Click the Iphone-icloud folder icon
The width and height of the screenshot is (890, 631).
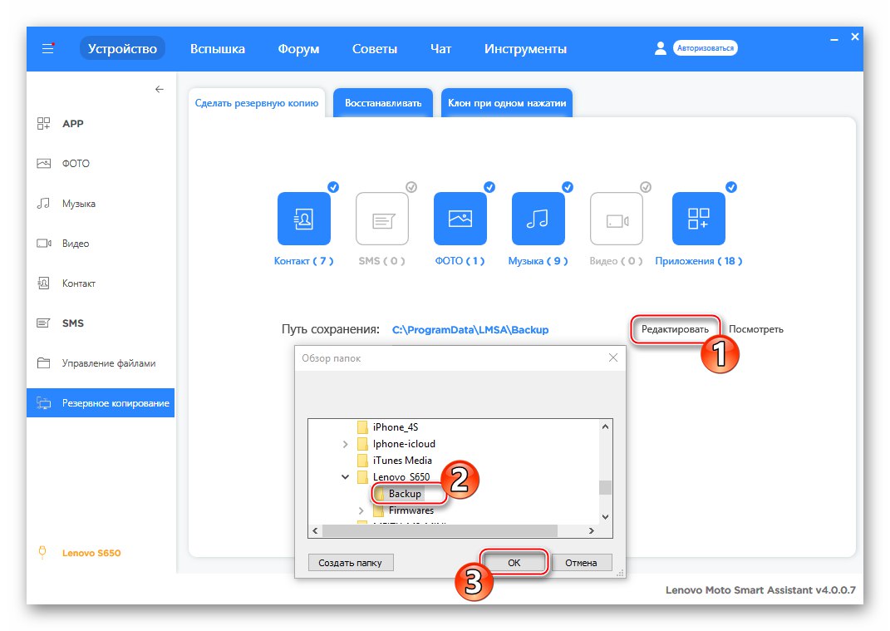pos(362,444)
